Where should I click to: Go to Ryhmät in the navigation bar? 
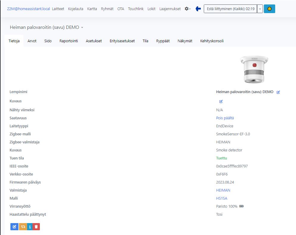107,9
